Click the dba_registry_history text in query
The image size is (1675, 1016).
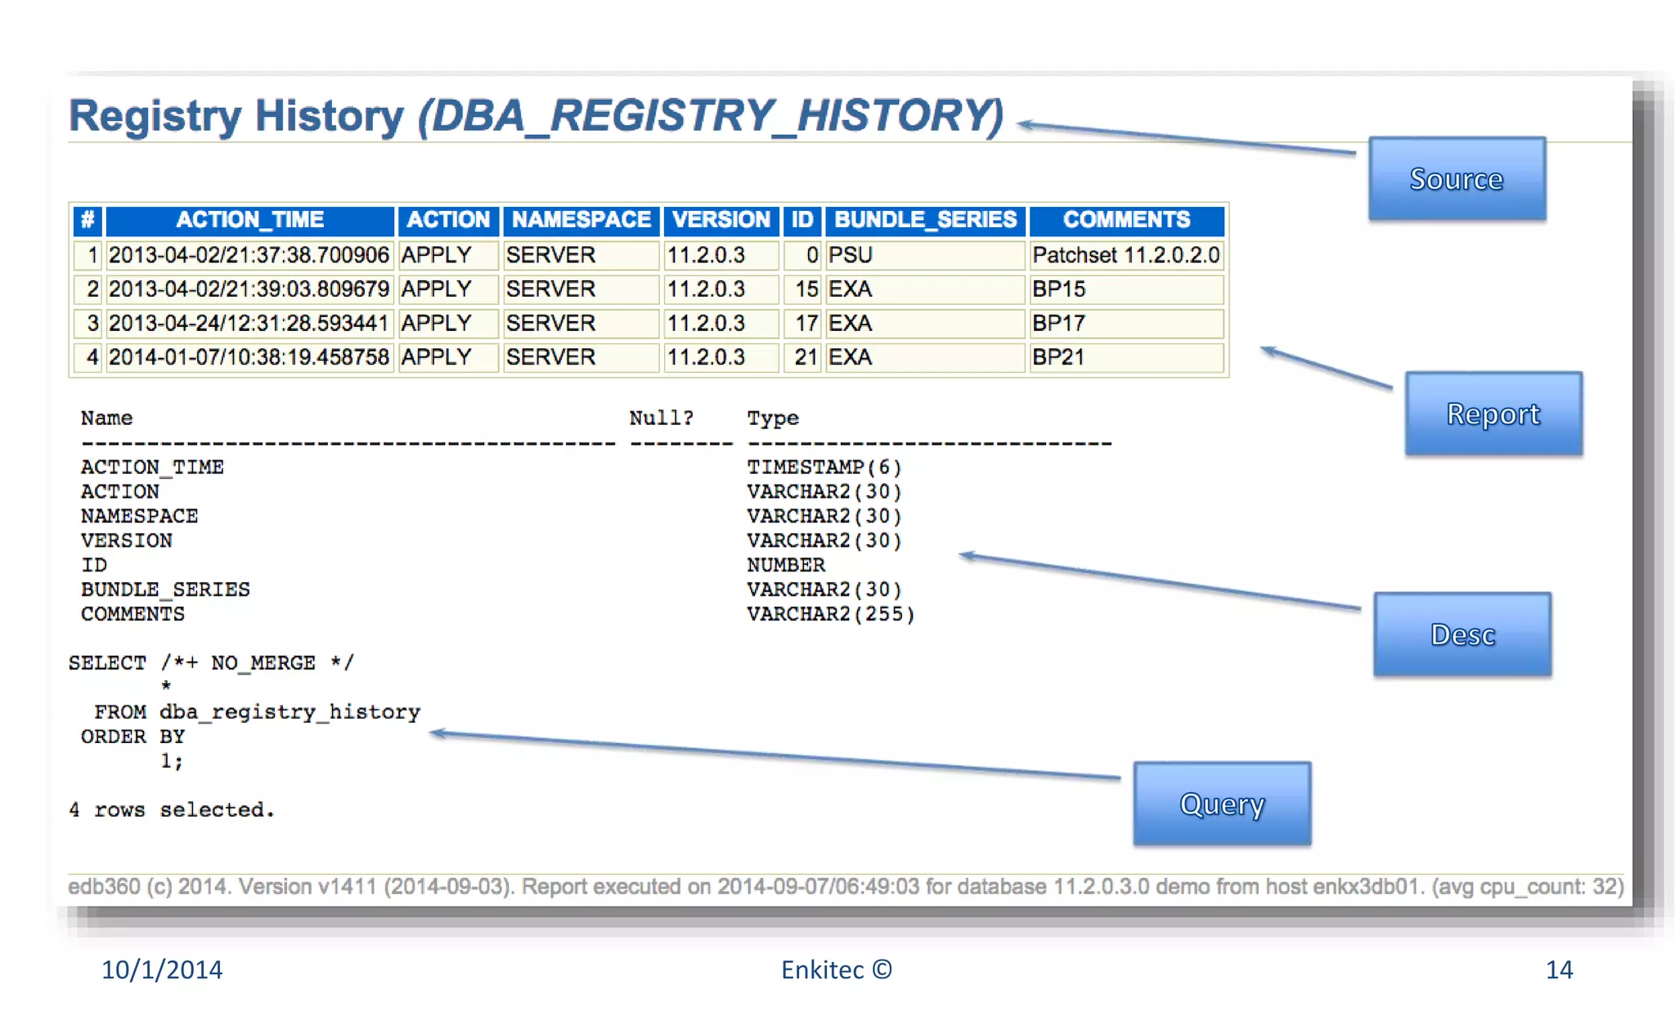(290, 712)
